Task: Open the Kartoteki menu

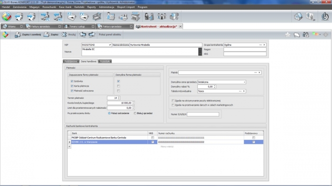Action: [x=79, y=7]
